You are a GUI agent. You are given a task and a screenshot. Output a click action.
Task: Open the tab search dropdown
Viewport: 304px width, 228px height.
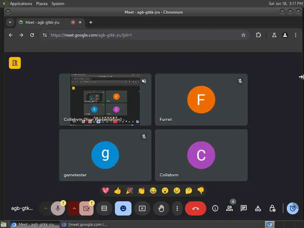coord(10,22)
